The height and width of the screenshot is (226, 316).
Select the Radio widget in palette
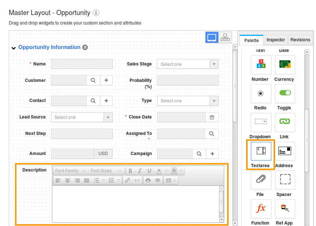[261, 93]
